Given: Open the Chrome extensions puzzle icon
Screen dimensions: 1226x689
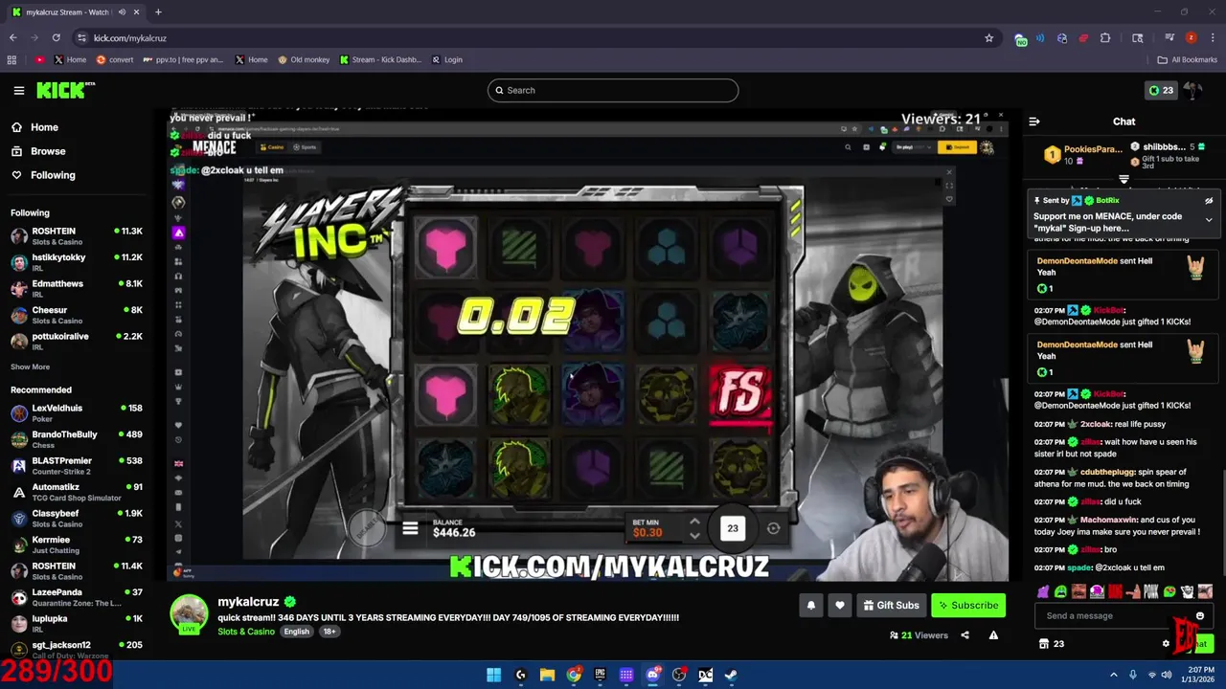Looking at the screenshot, I should 1105,37.
